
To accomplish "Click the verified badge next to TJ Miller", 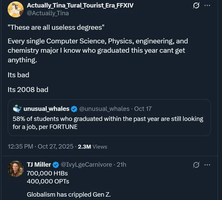I will pyautogui.click(x=56, y=165).
